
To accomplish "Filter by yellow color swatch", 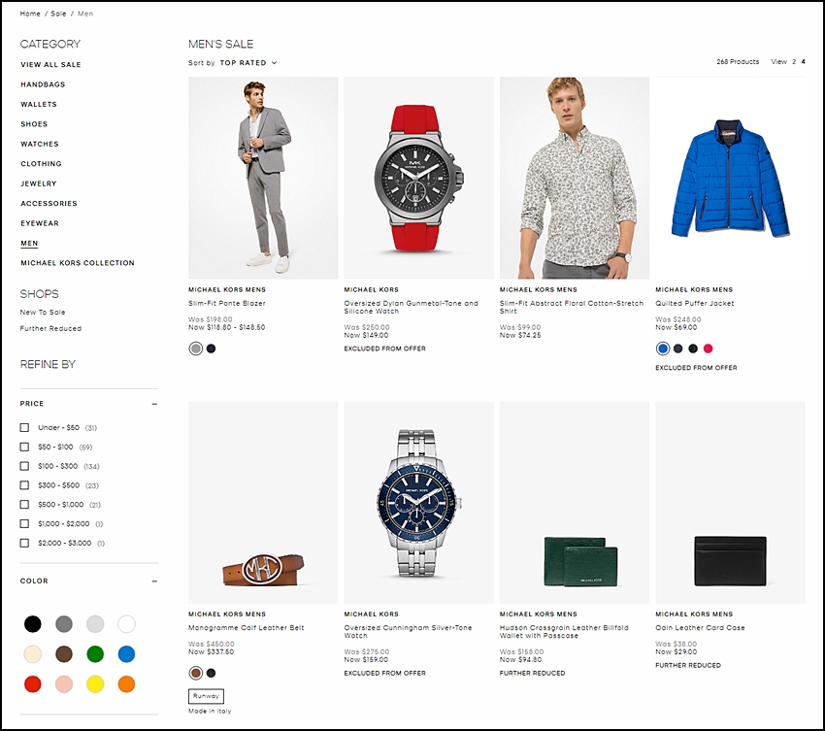I will point(95,684).
